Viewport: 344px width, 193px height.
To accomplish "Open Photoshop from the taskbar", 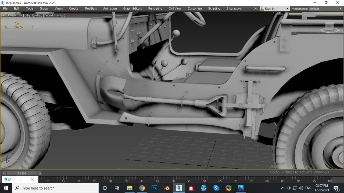I will click(154, 188).
